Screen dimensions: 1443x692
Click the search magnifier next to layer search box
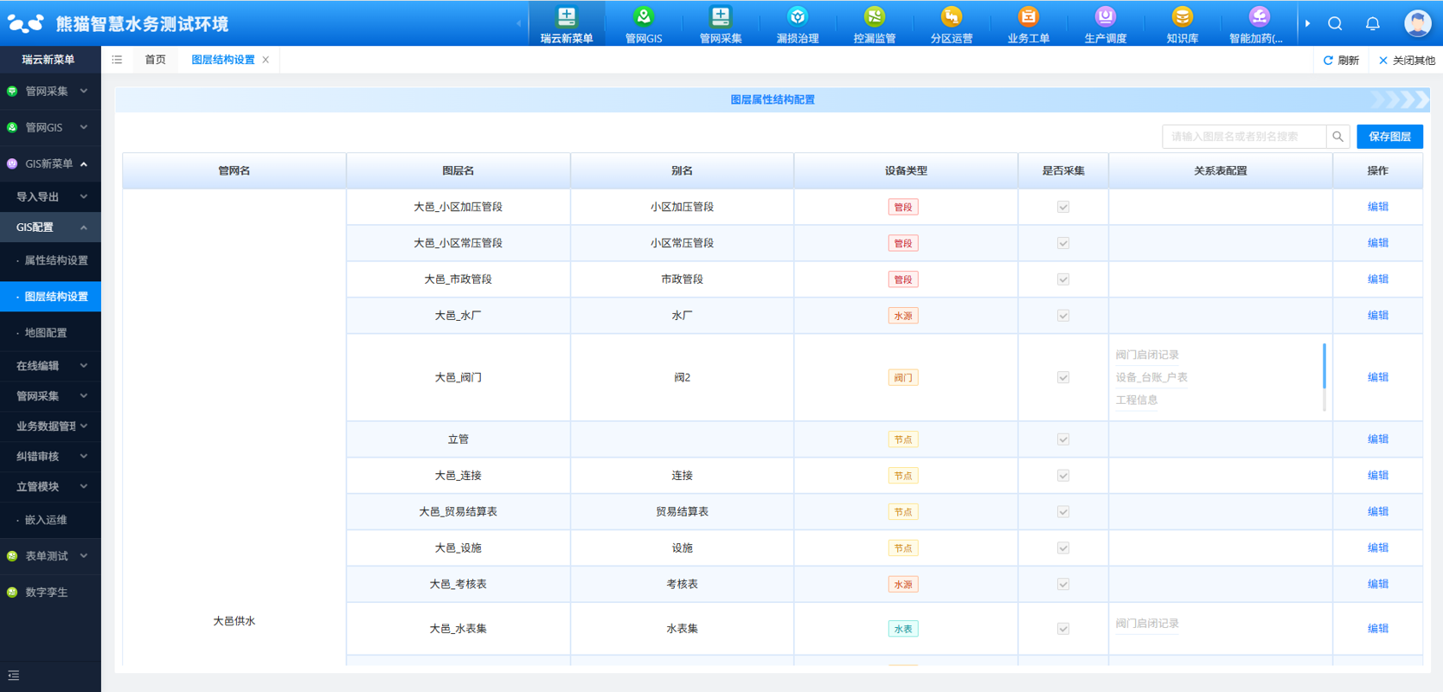point(1337,137)
